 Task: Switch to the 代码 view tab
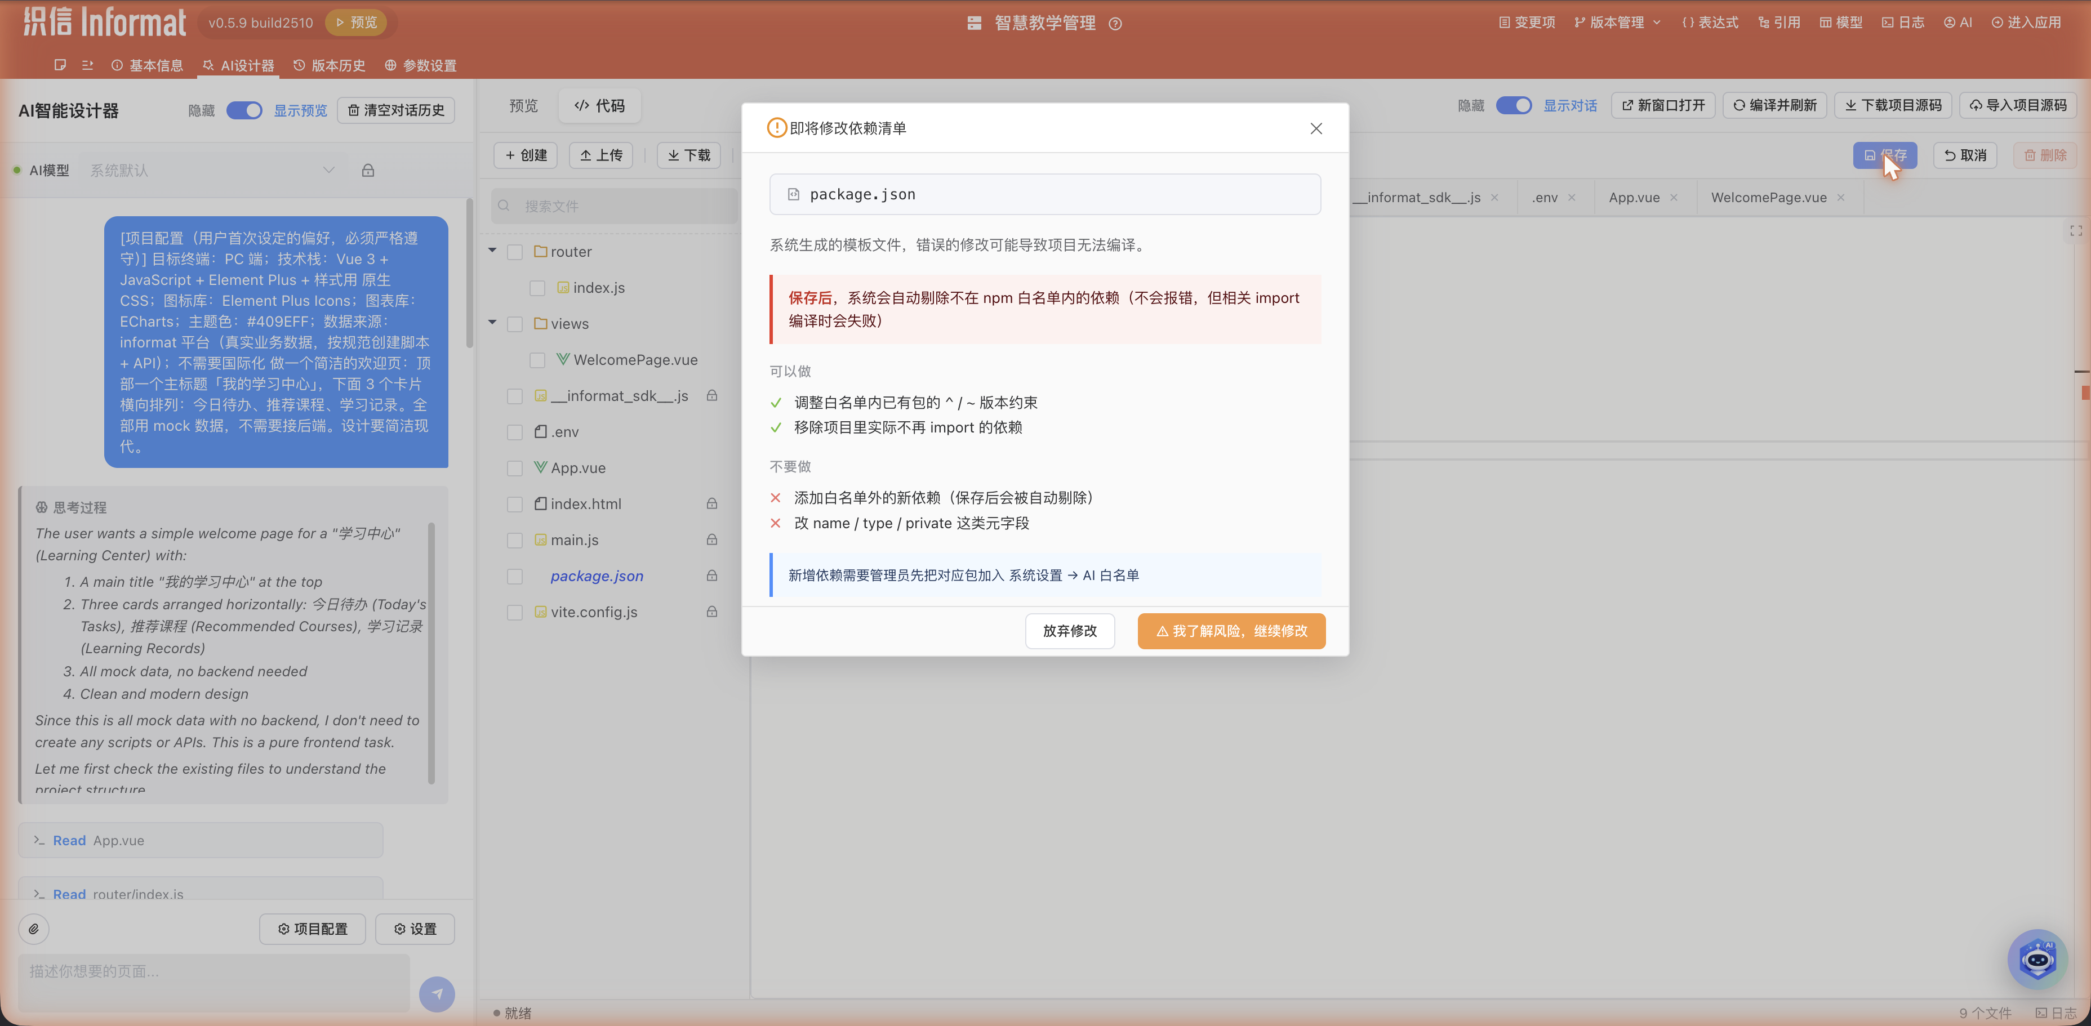[600, 105]
